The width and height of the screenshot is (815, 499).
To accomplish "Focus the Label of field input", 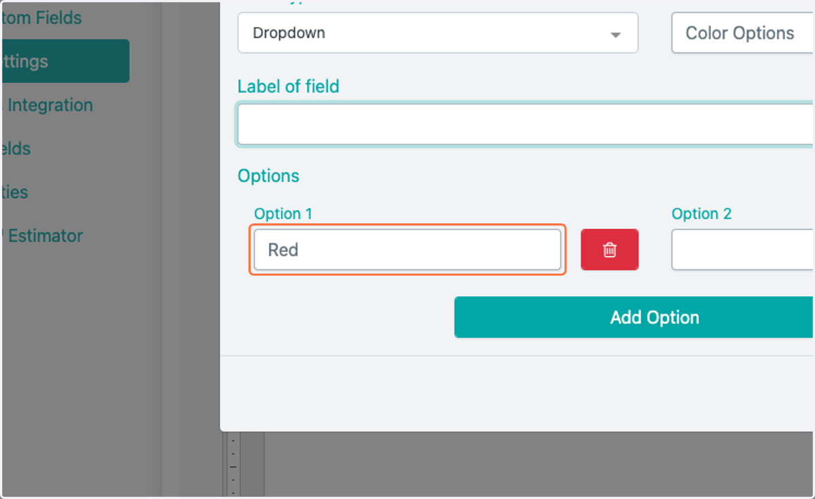I will 526,124.
